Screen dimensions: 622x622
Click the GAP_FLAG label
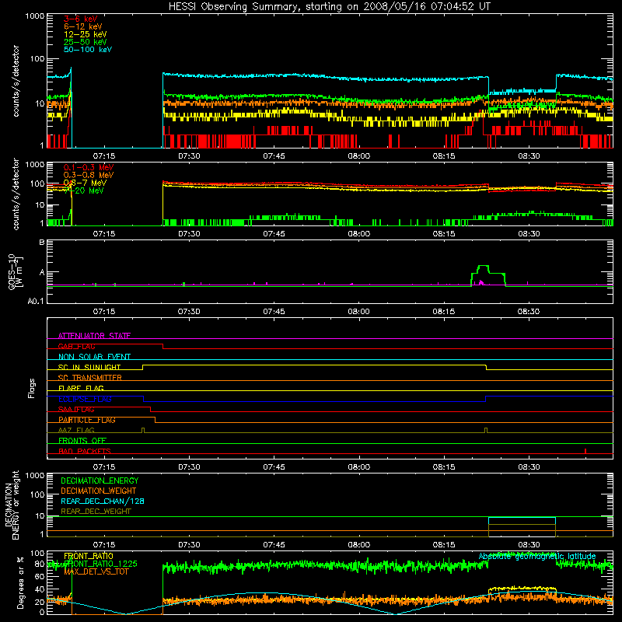tap(76, 346)
